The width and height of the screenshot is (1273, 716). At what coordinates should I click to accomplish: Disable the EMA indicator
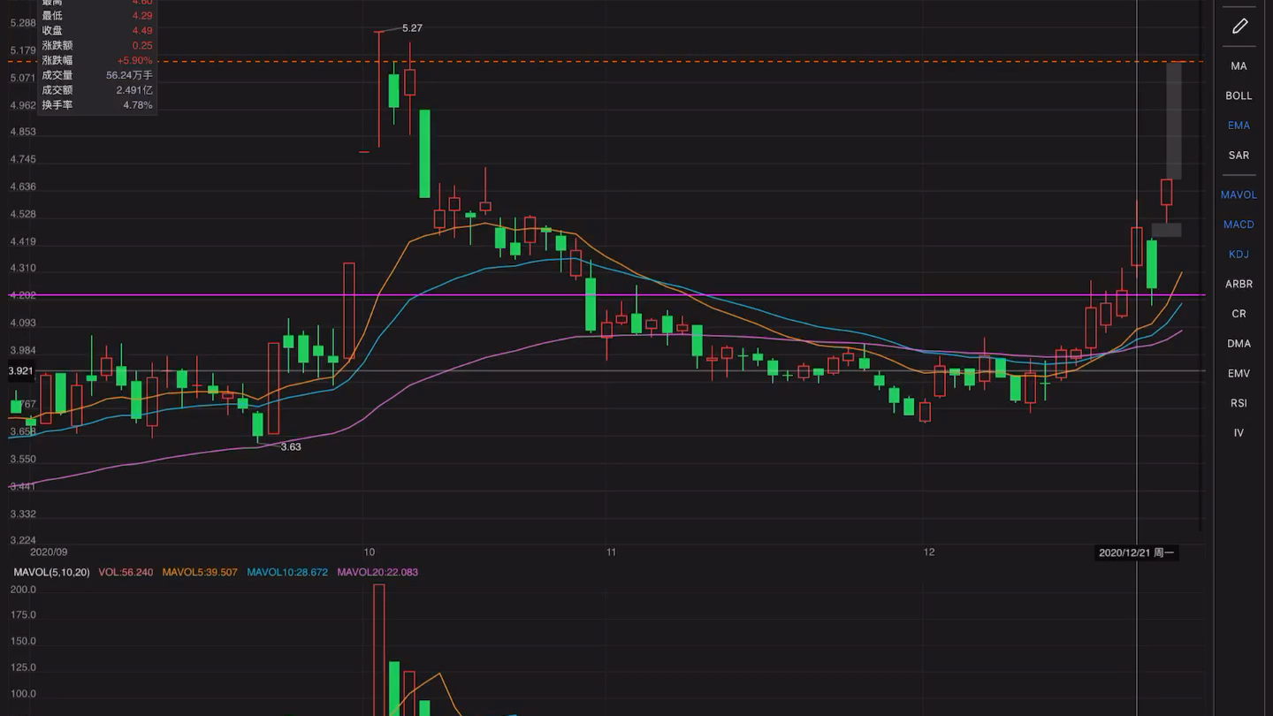(1239, 126)
